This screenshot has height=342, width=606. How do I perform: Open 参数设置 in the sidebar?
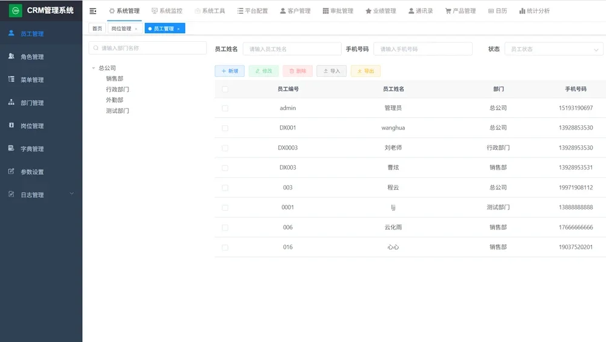point(32,172)
